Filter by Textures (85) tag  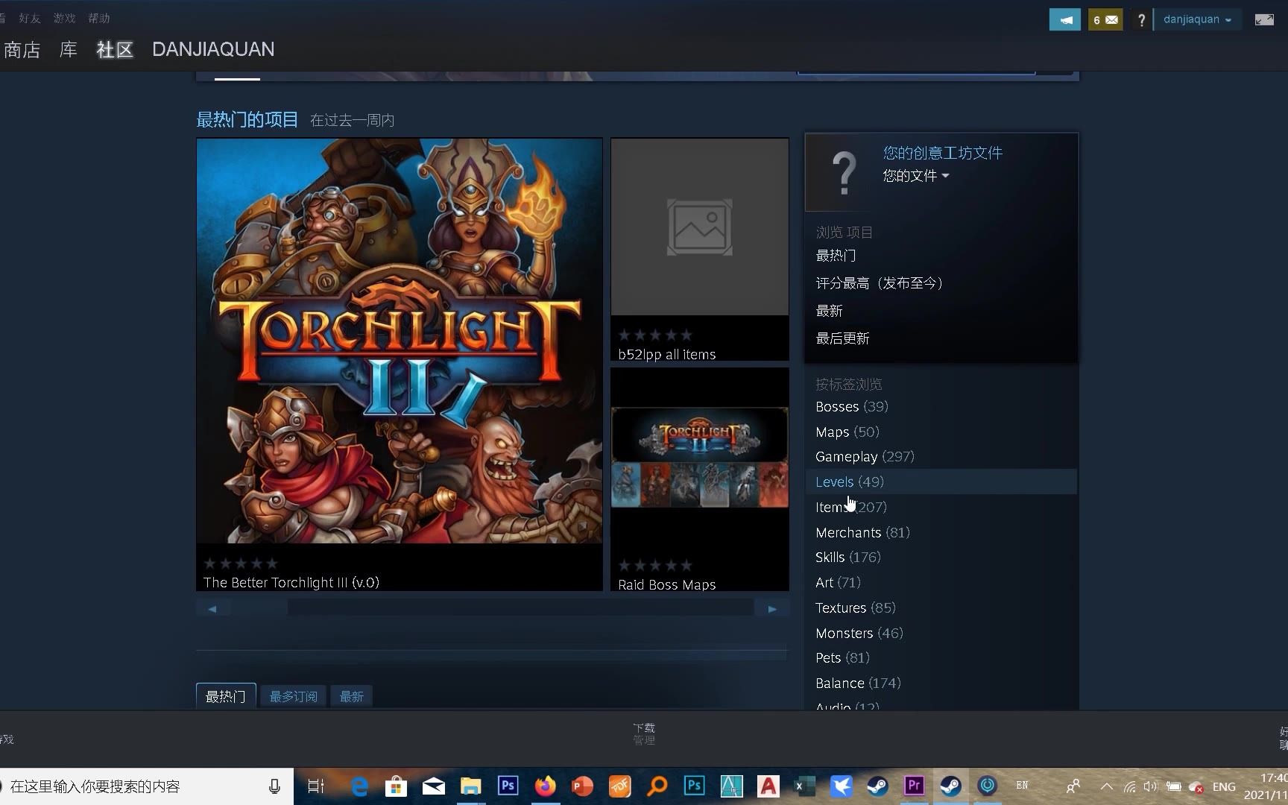pos(856,608)
